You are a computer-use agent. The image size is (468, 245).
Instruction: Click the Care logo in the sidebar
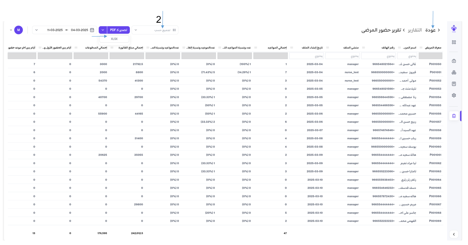click(x=453, y=29)
